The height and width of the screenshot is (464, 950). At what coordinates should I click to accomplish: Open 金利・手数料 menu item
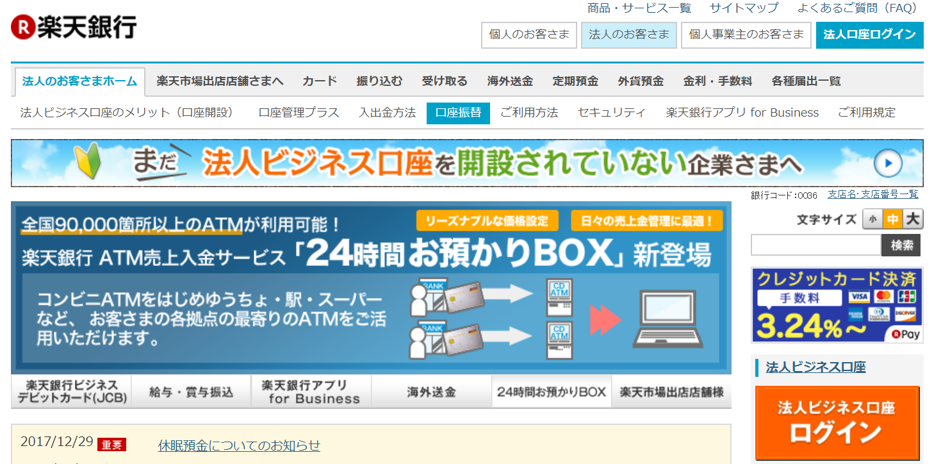coord(717,81)
